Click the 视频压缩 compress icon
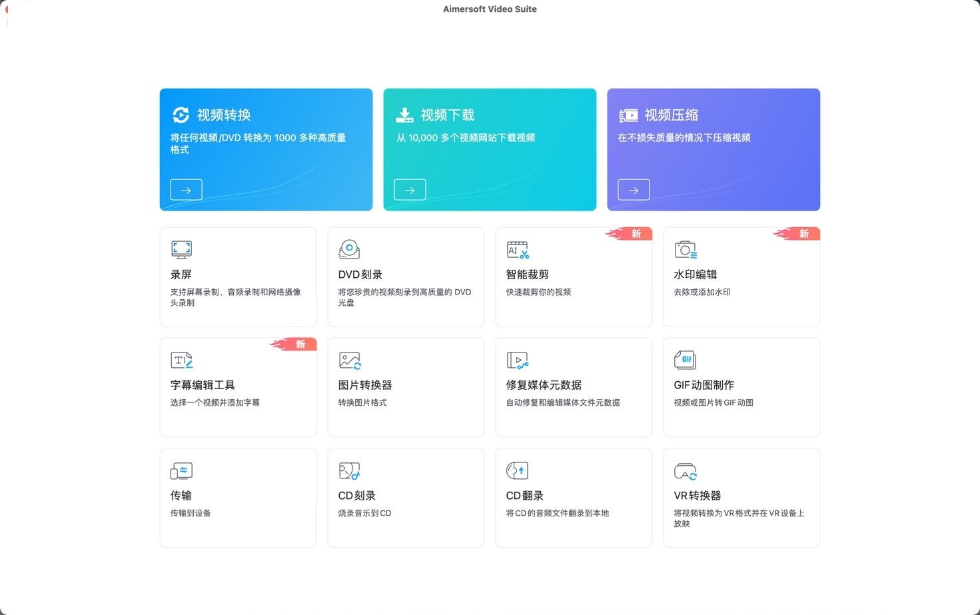 [628, 116]
